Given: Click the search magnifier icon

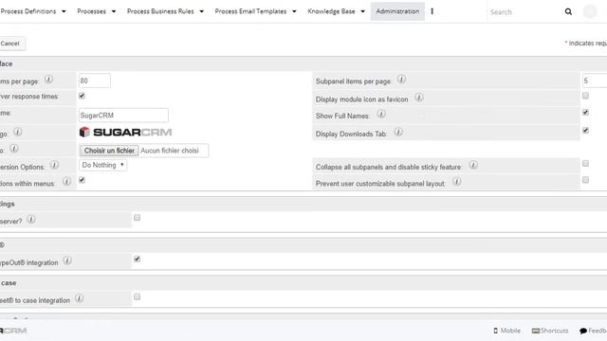Looking at the screenshot, I should 568,11.
